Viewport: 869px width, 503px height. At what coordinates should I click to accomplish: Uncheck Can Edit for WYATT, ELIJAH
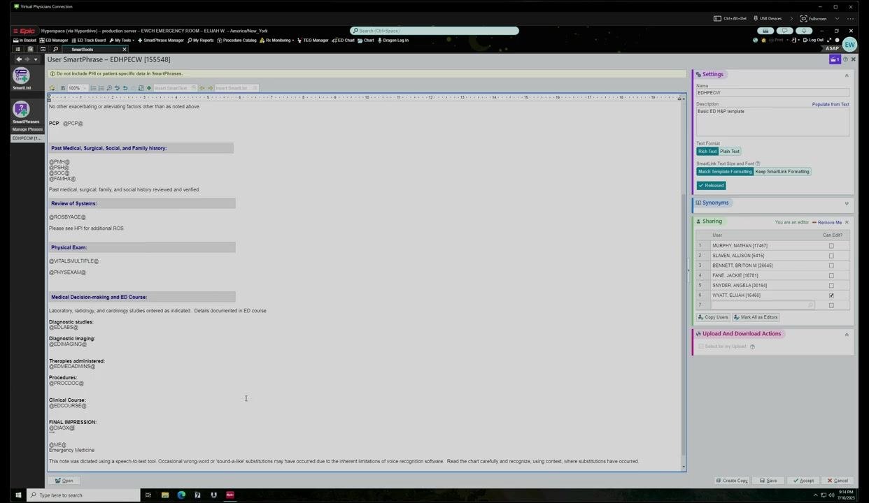pyautogui.click(x=831, y=296)
